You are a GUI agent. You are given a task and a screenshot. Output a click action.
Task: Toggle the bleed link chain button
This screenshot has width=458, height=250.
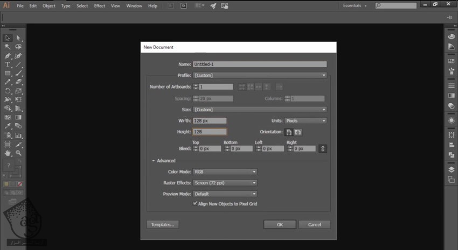tap(323, 148)
